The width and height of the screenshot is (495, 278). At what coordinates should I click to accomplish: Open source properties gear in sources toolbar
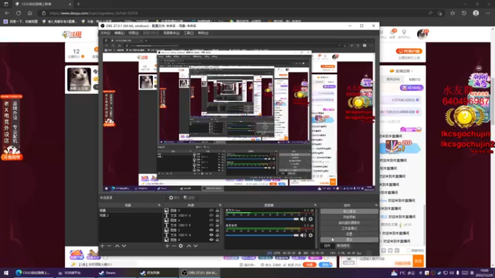pos(181,246)
